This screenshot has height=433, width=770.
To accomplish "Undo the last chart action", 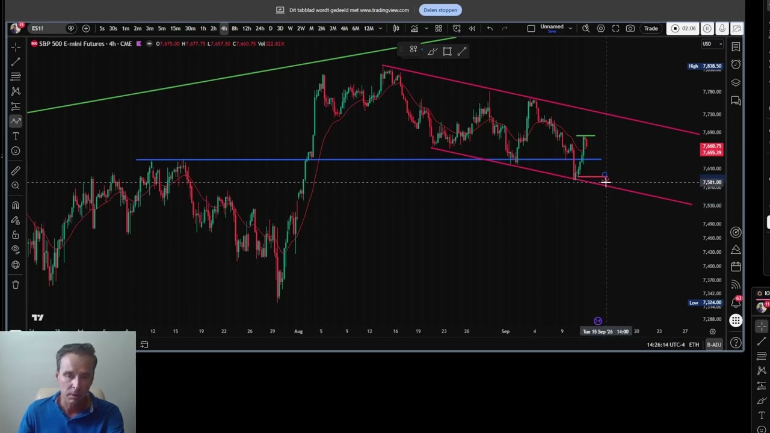I will point(490,28).
